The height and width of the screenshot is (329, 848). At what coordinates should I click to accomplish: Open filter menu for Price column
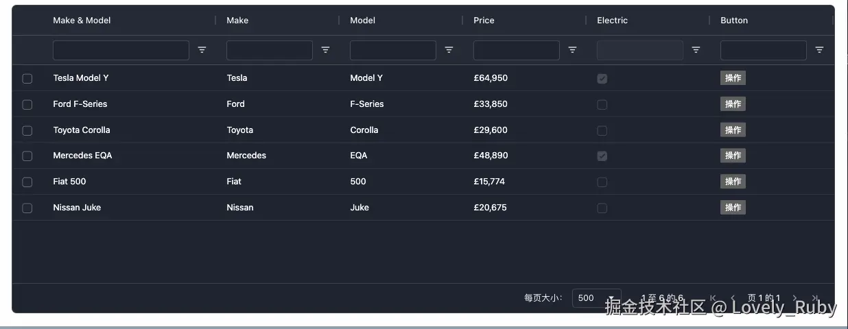click(x=572, y=50)
